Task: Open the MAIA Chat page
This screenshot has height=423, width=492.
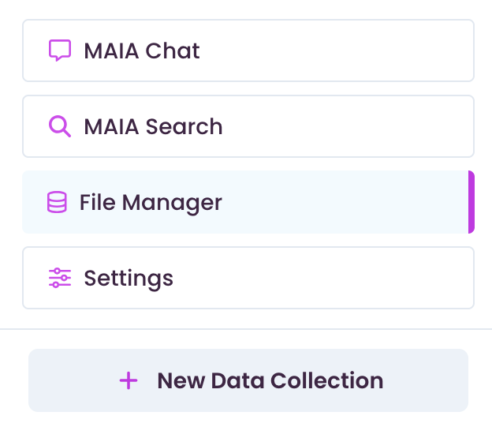Action: click(248, 51)
